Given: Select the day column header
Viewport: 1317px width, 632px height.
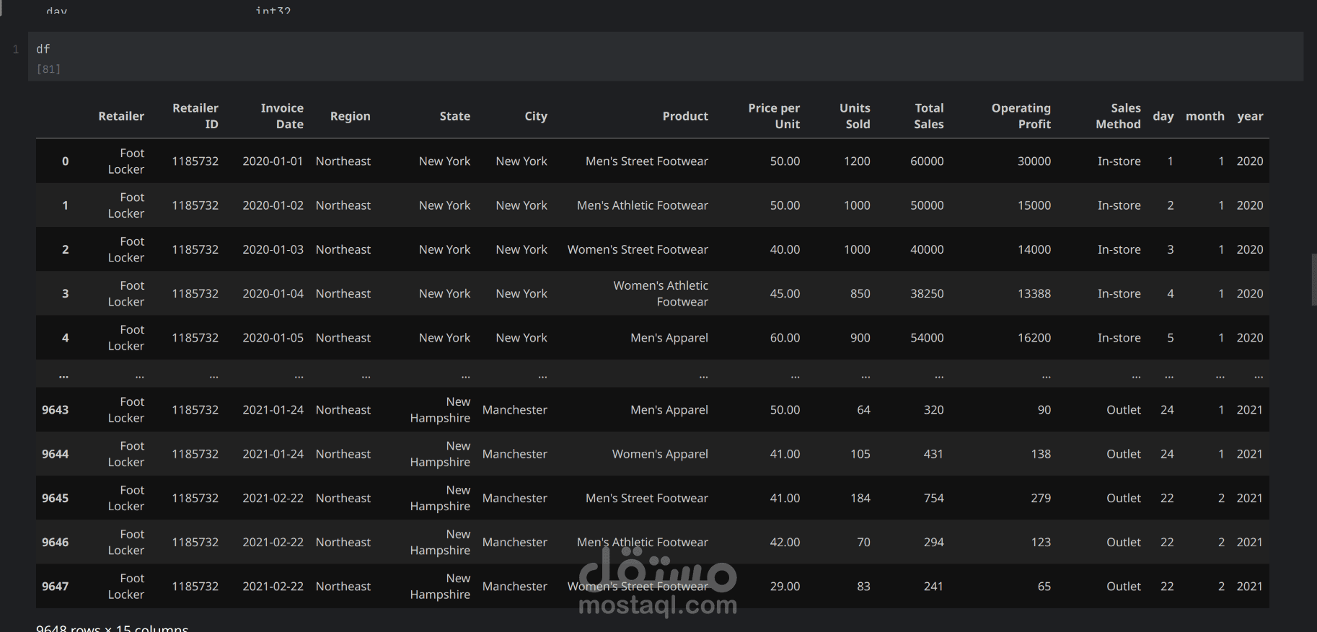Looking at the screenshot, I should point(1163,116).
